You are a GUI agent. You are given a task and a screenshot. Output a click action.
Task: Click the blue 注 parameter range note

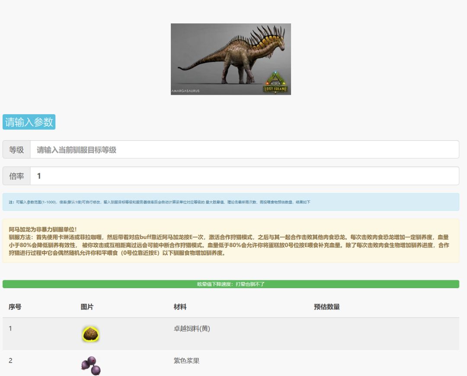(231, 202)
